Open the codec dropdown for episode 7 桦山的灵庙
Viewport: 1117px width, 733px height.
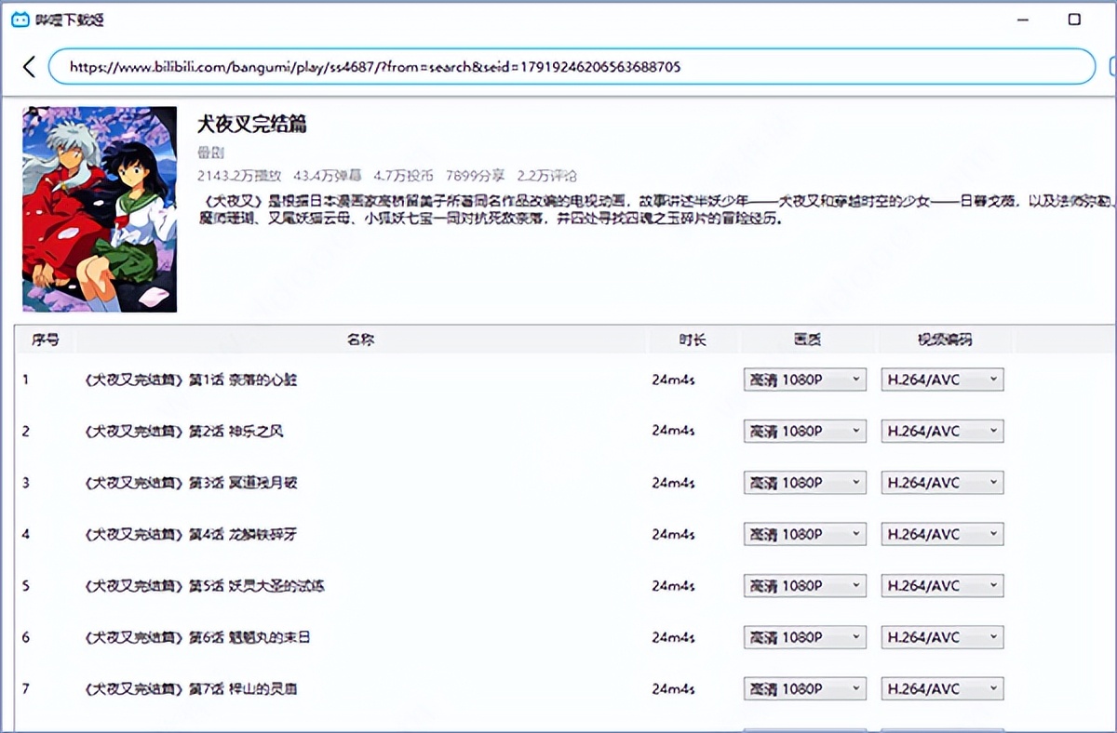pyautogui.click(x=941, y=688)
